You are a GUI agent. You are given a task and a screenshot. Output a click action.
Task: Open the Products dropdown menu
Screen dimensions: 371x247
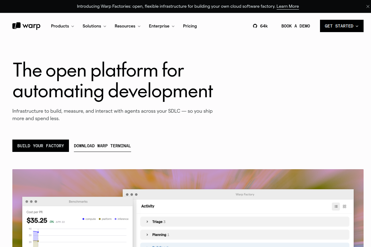click(62, 26)
